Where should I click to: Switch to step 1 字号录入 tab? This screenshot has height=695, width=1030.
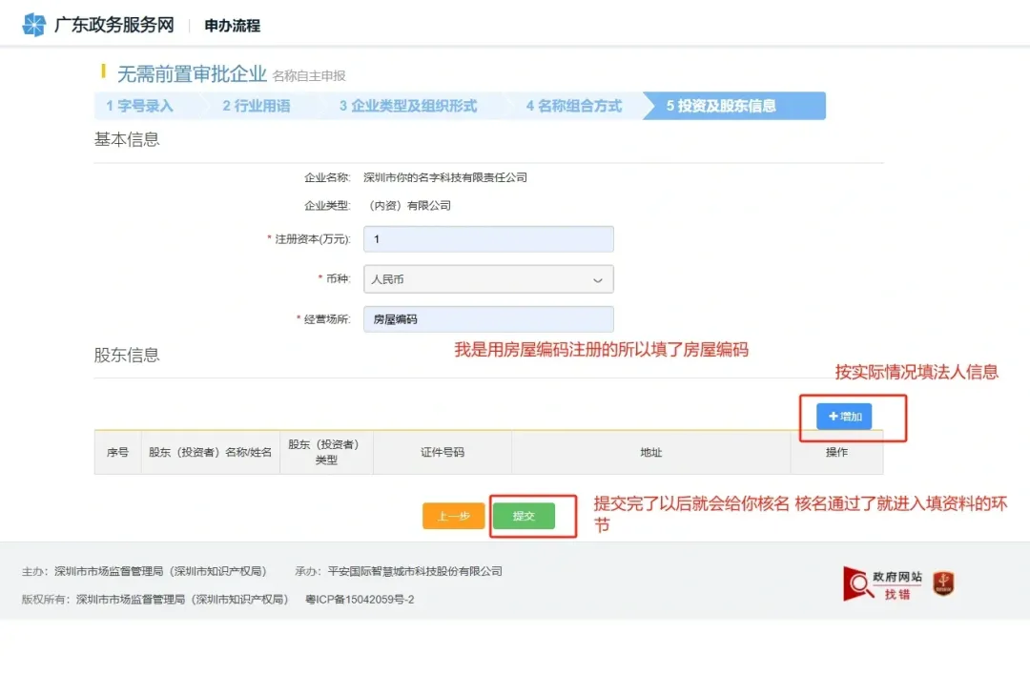137,106
